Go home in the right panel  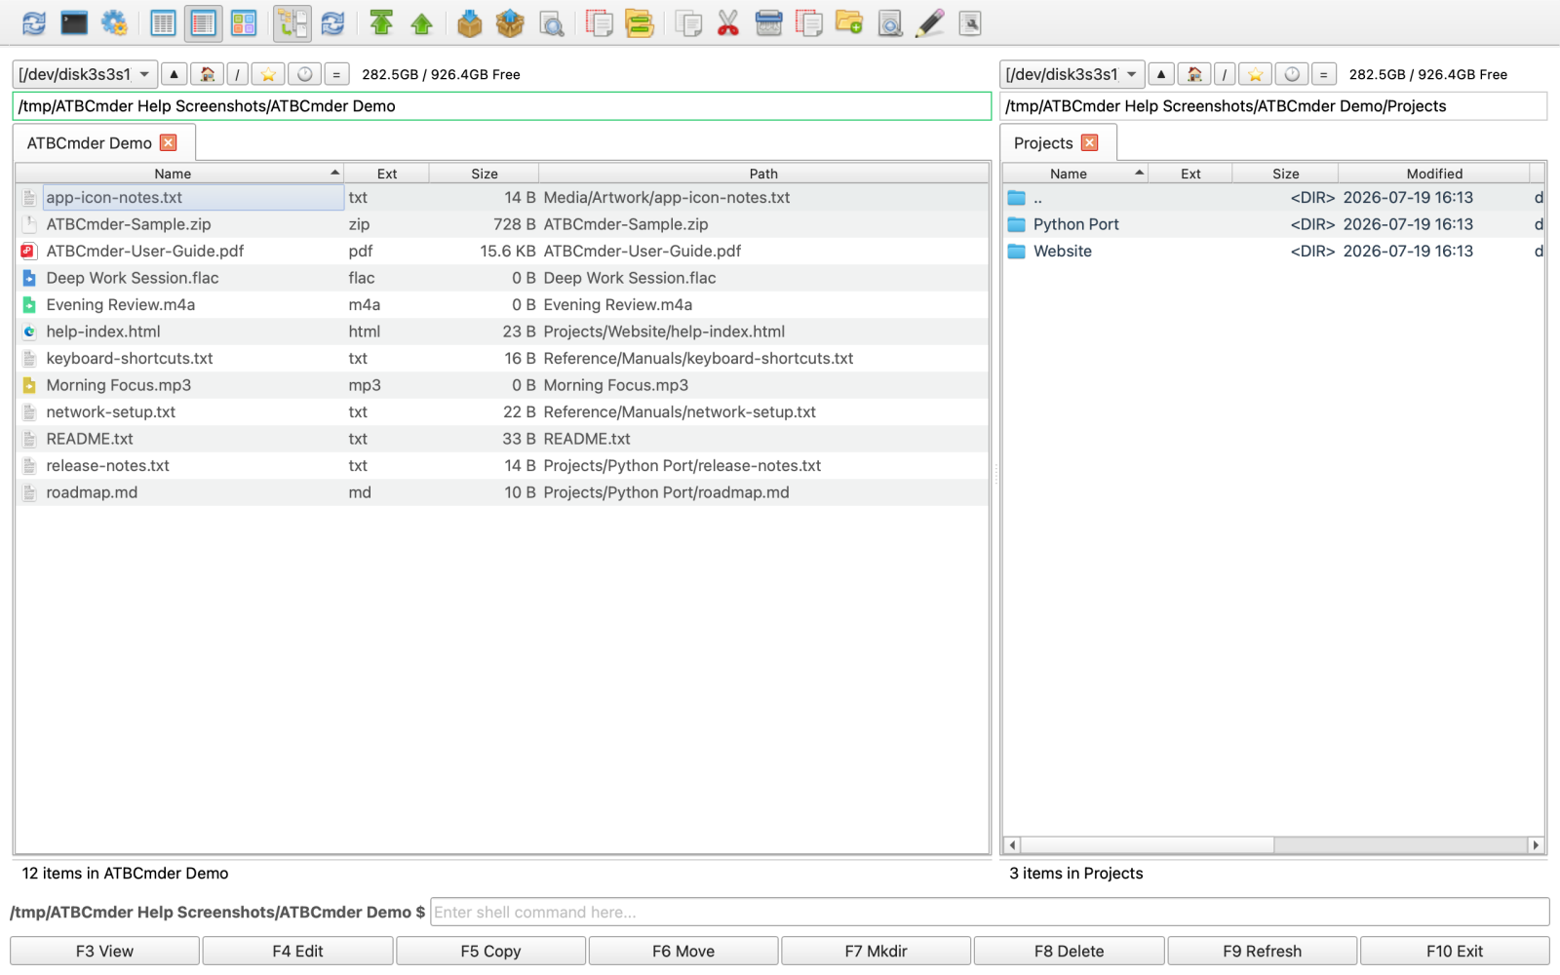(1194, 74)
